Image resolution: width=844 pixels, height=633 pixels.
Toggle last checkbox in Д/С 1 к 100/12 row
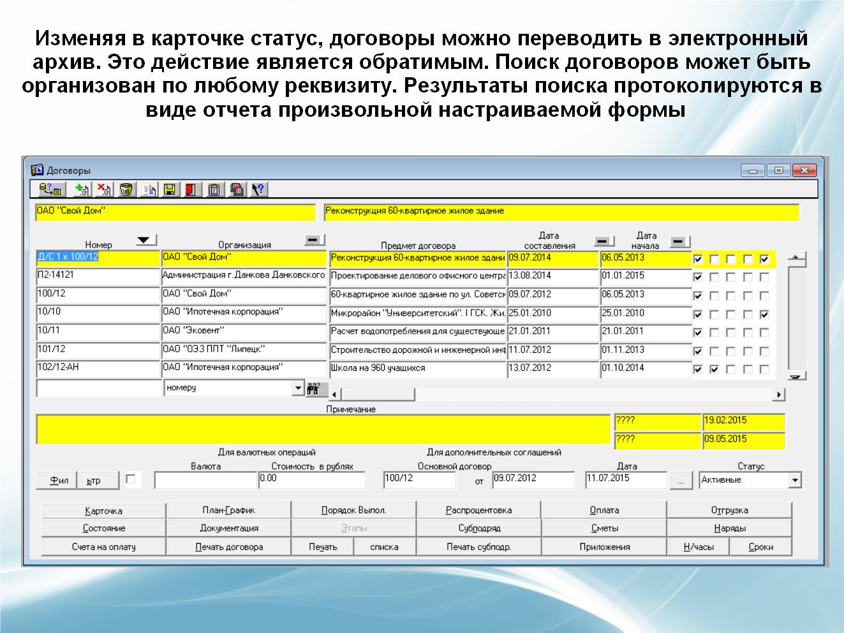point(765,260)
